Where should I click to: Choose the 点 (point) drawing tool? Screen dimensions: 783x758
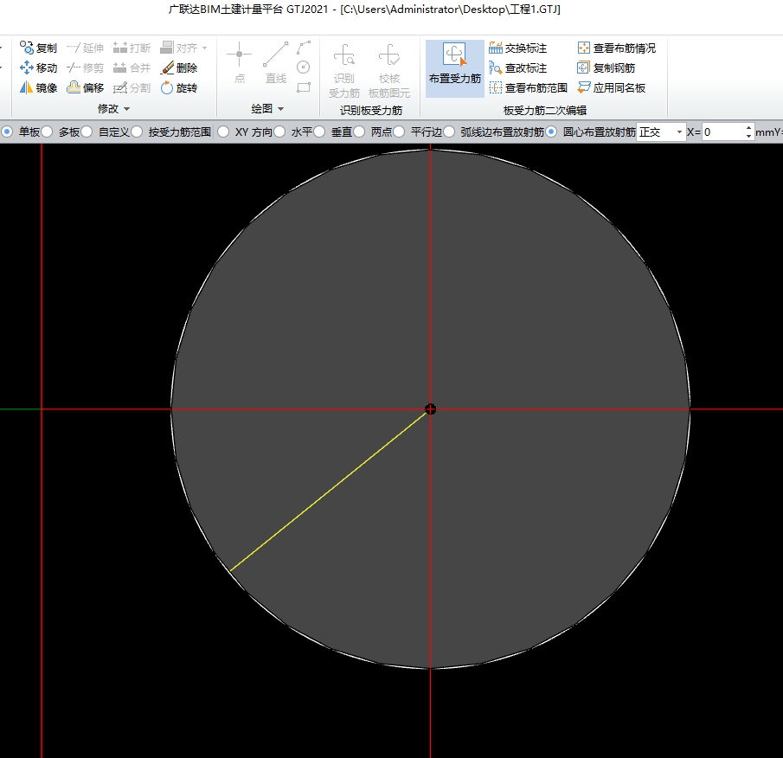point(239,63)
